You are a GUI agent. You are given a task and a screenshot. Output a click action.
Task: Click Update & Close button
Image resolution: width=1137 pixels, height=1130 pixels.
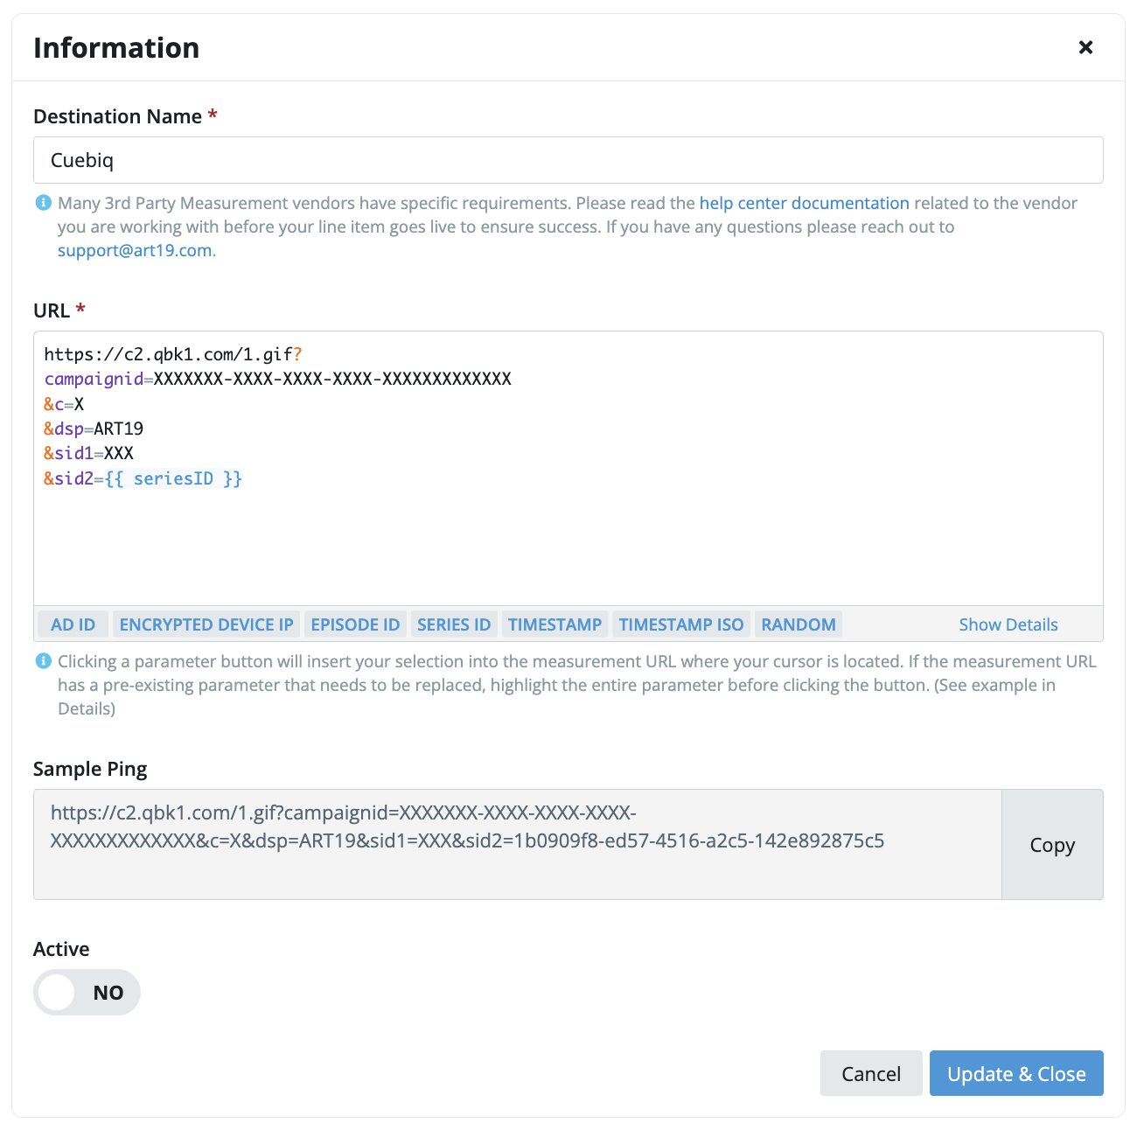coord(1016,1073)
